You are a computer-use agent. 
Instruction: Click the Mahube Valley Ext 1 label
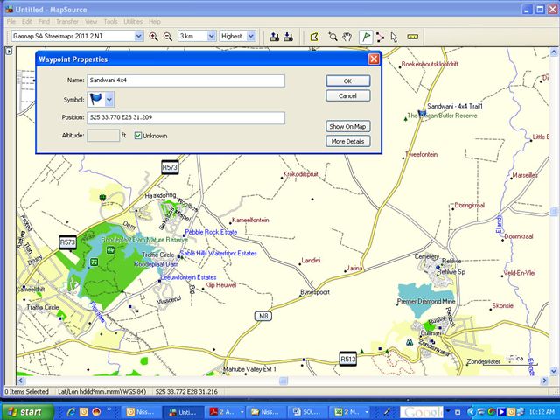click(249, 369)
